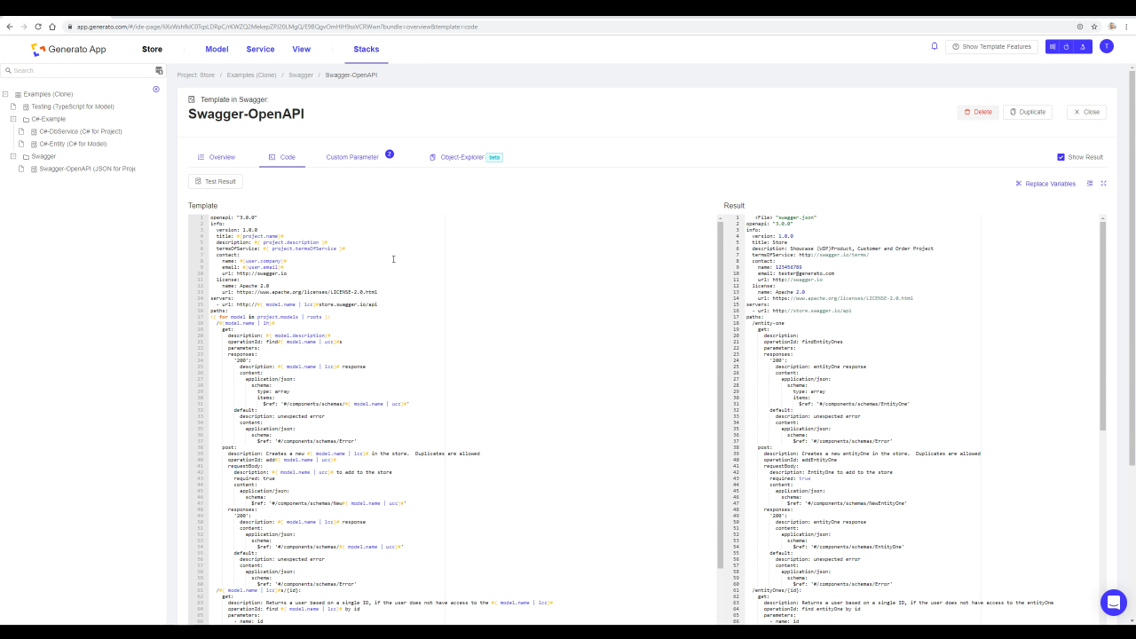Click the Examples (Clone) breadcrumb
The height and width of the screenshot is (639, 1136).
point(251,75)
